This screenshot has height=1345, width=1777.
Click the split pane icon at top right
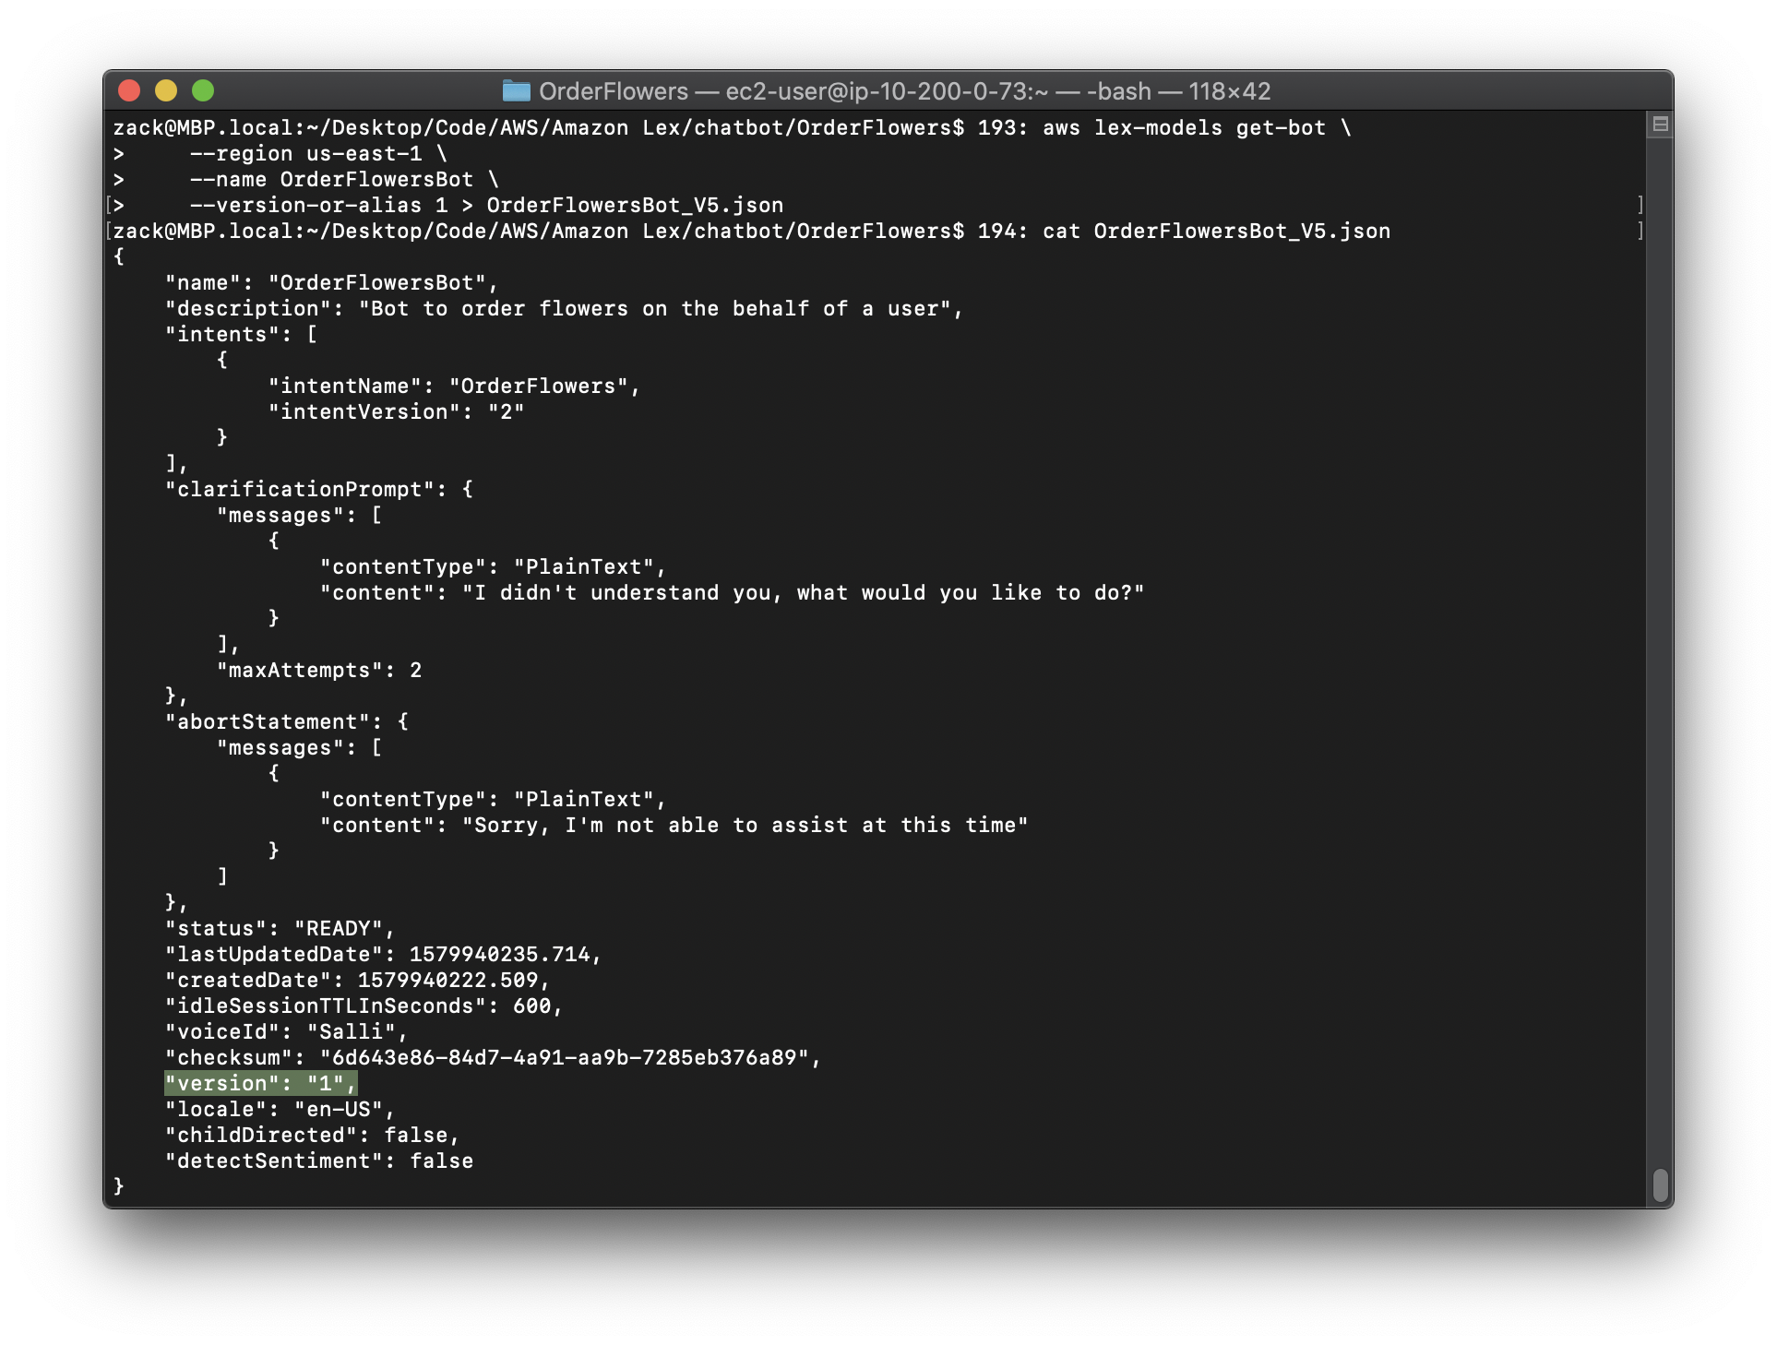tap(1660, 125)
